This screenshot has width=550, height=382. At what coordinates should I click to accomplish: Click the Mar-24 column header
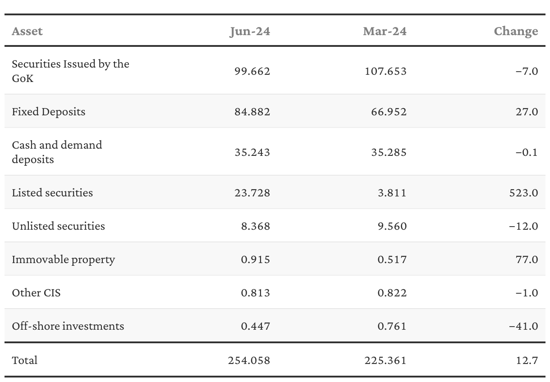pos(385,31)
